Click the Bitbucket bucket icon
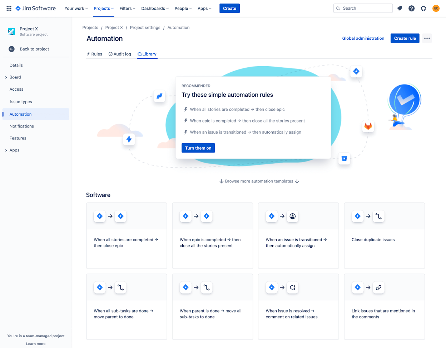 (344, 158)
